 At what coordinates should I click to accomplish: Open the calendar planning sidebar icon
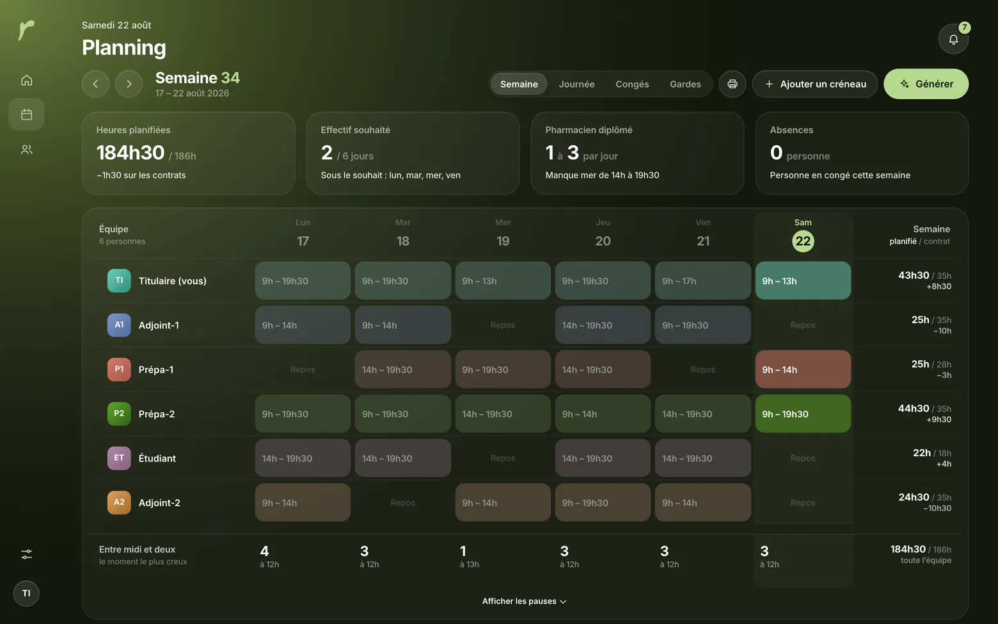tap(26, 115)
